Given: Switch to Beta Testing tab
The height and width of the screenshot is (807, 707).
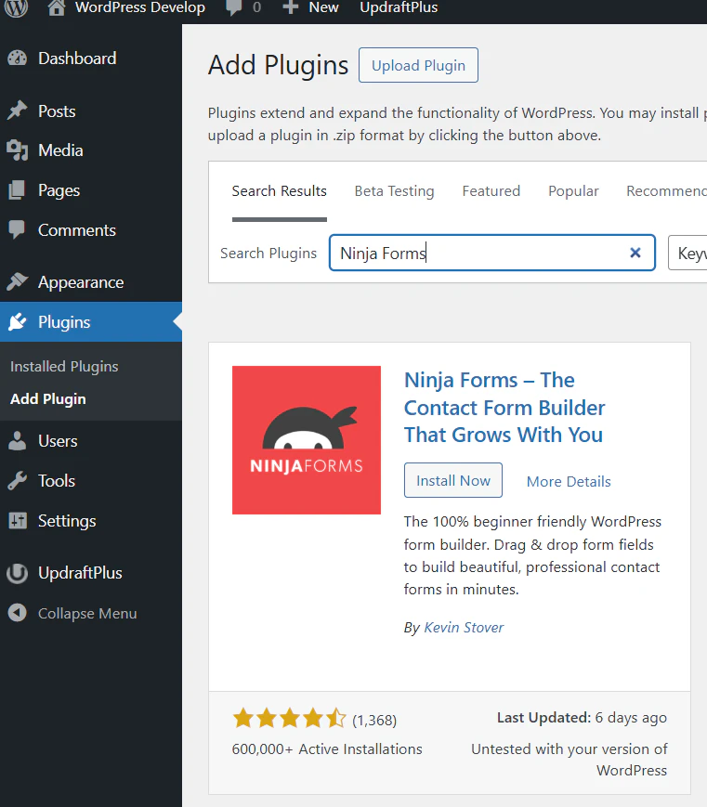Looking at the screenshot, I should click(394, 191).
